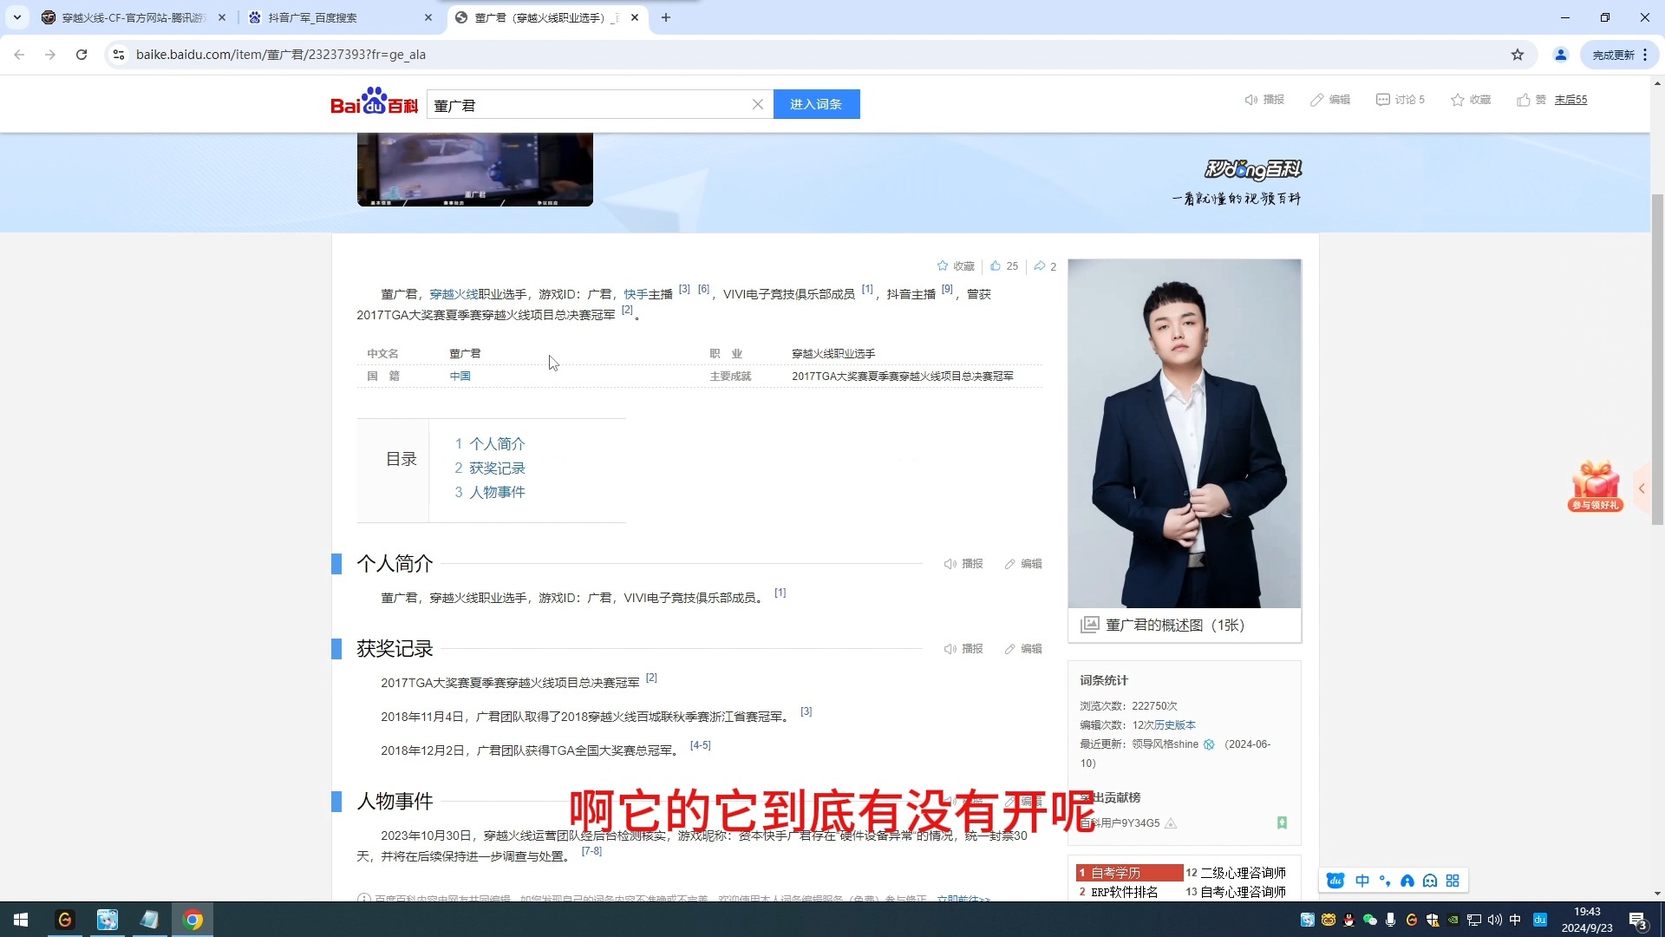Open the volume control in the tray
Image resolution: width=1665 pixels, height=937 pixels.
coord(1494,920)
